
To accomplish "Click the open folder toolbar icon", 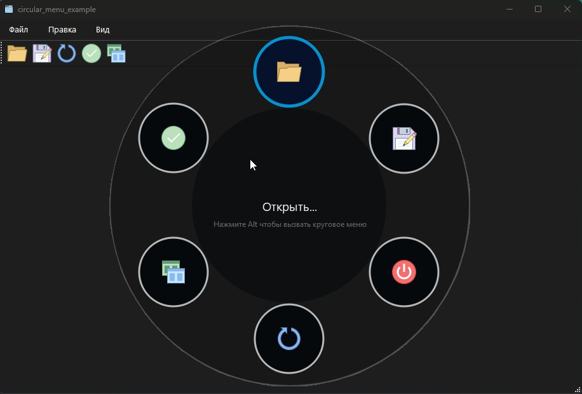I will (17, 53).
